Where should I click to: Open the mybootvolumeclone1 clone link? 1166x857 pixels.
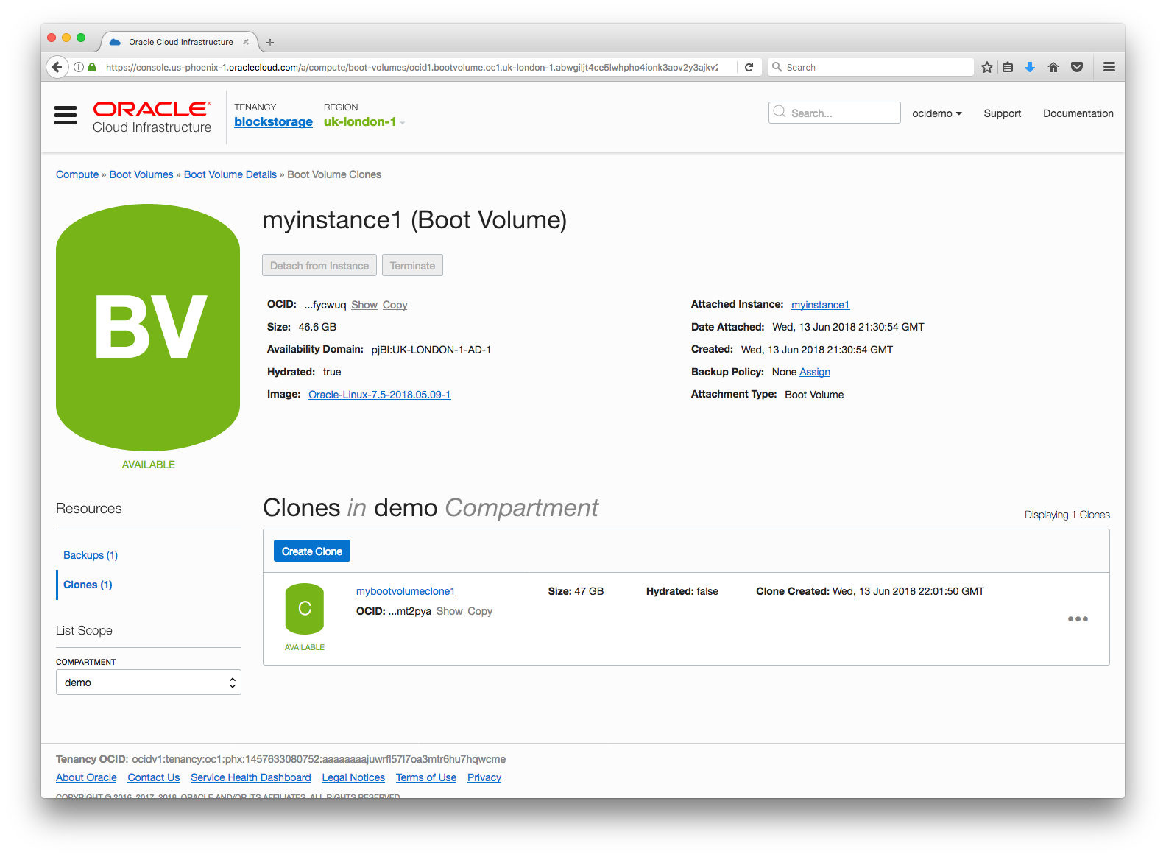[406, 591]
